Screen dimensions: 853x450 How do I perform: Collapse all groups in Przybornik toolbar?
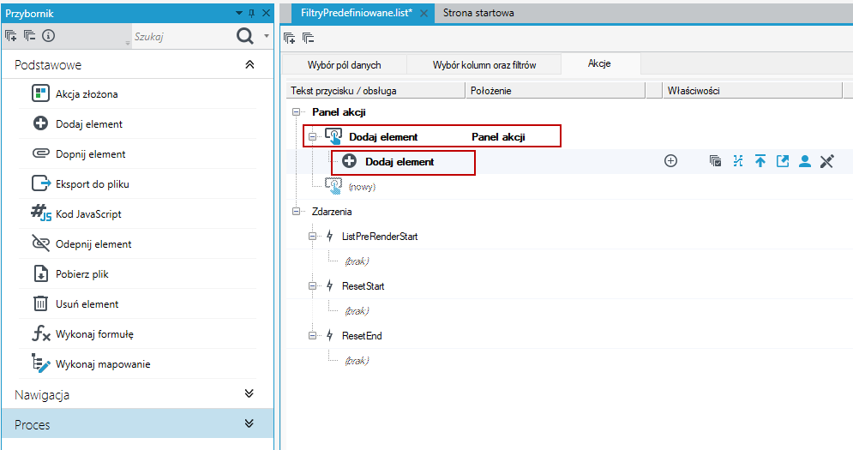29,36
